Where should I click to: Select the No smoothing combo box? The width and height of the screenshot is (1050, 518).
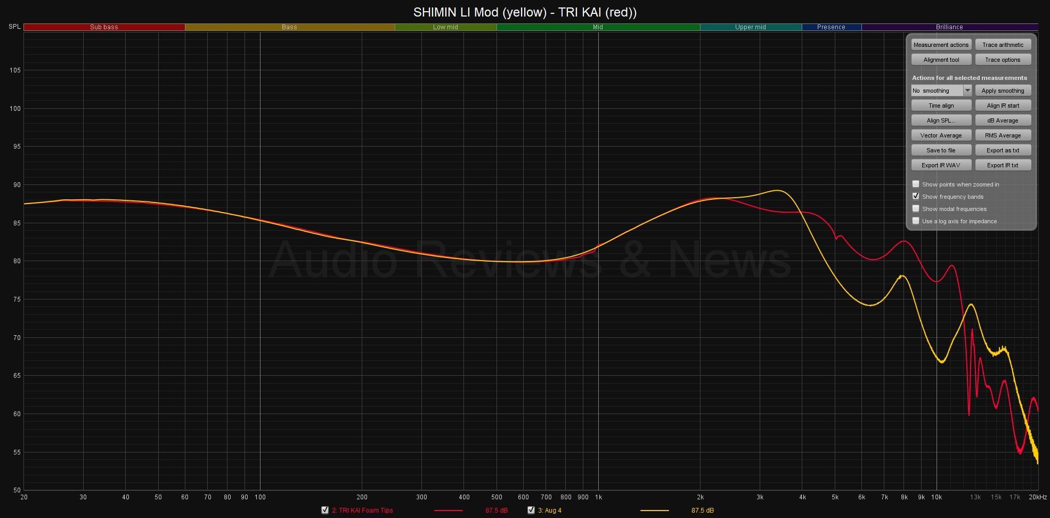pyautogui.click(x=936, y=91)
